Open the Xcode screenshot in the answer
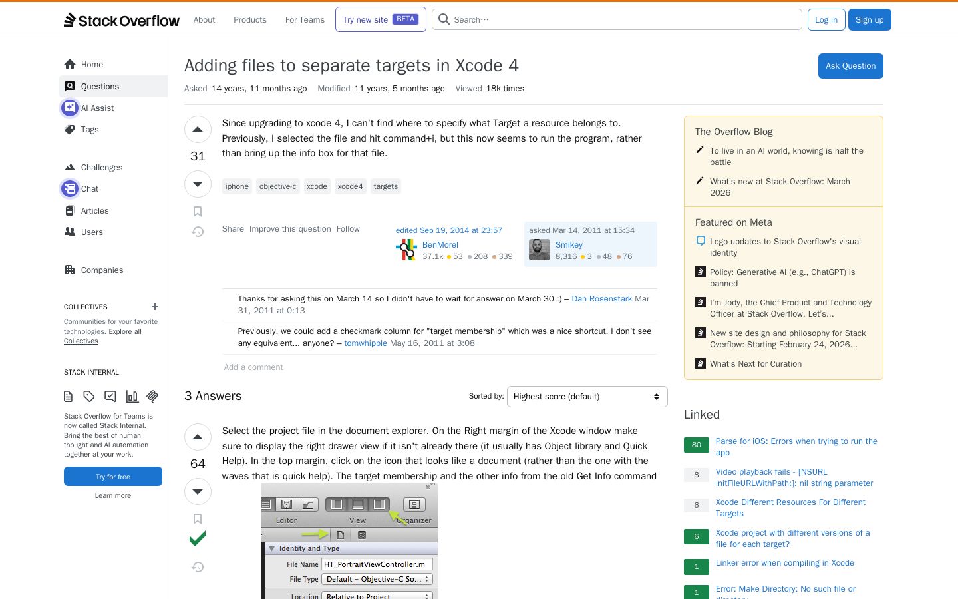958x599 pixels. tap(350, 541)
